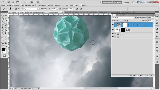The height and width of the screenshot is (90, 160).
Task: Toggle lock all padlock in Layers panel
Action: 127,21
